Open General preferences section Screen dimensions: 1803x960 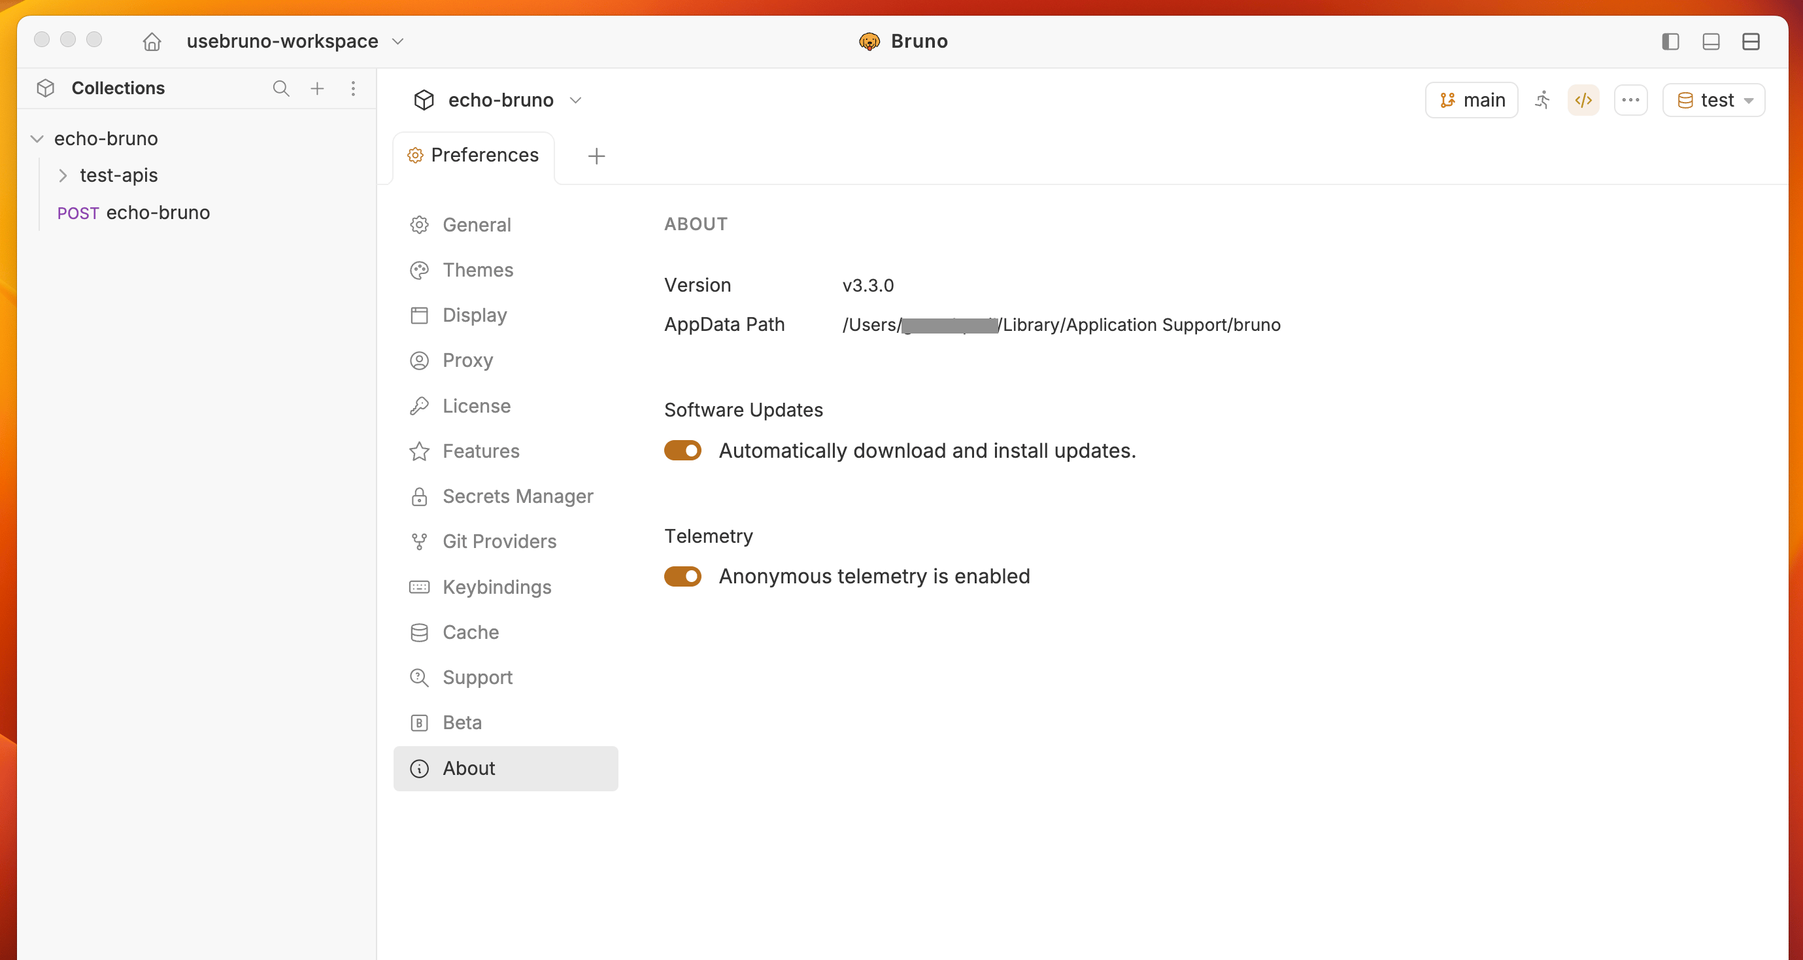[x=505, y=225]
